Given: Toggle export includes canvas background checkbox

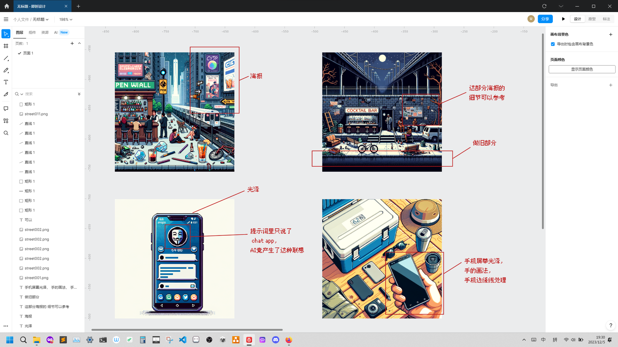Looking at the screenshot, I should click(553, 44).
